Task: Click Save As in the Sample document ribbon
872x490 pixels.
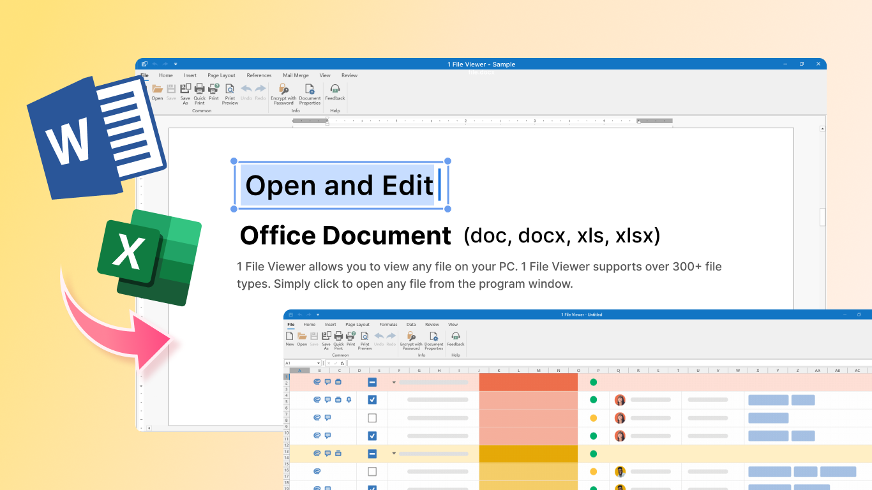Action: [185, 94]
